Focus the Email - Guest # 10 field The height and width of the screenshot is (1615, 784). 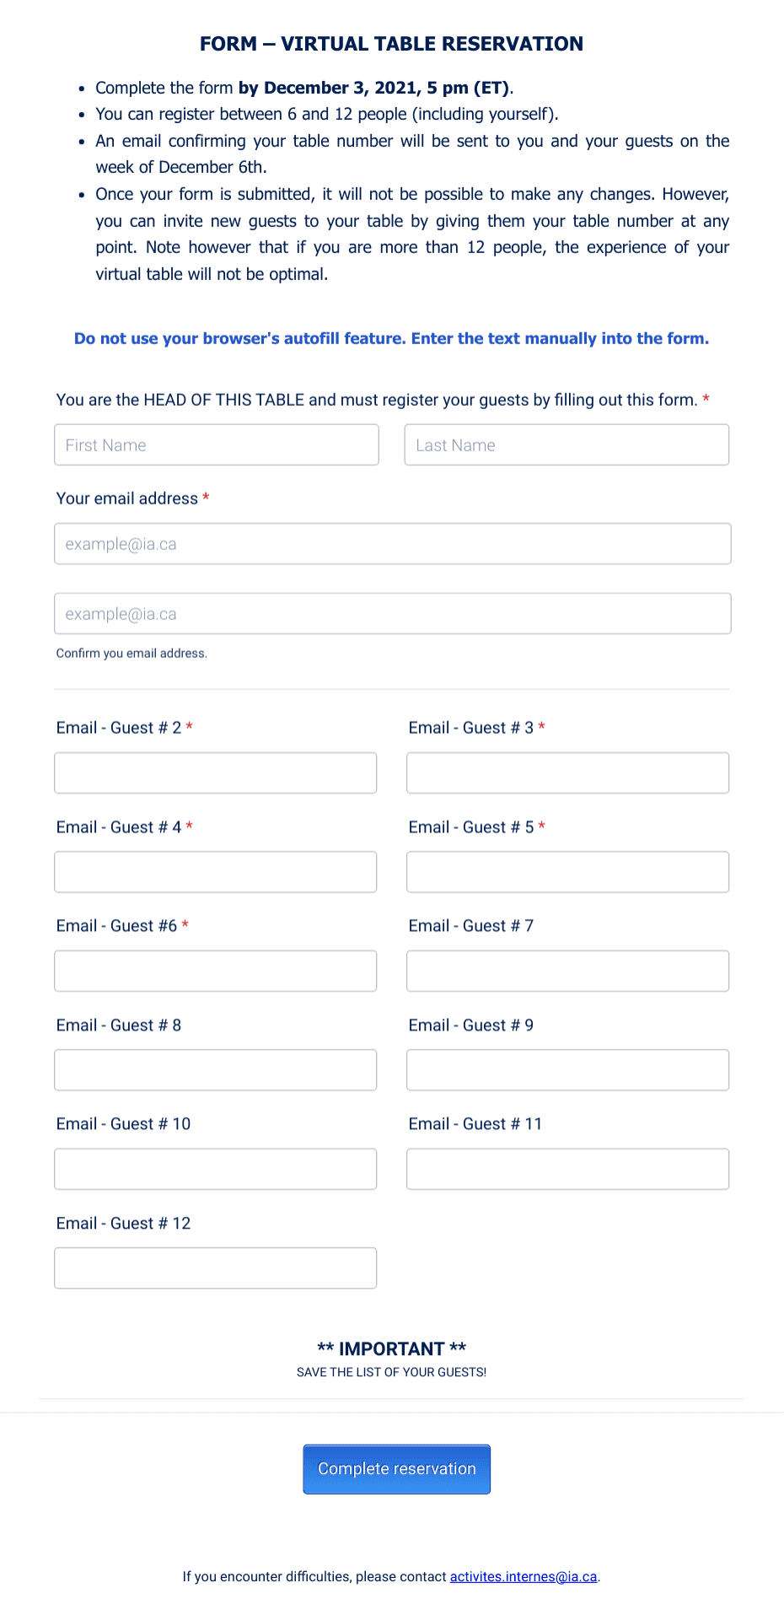[x=215, y=1169]
